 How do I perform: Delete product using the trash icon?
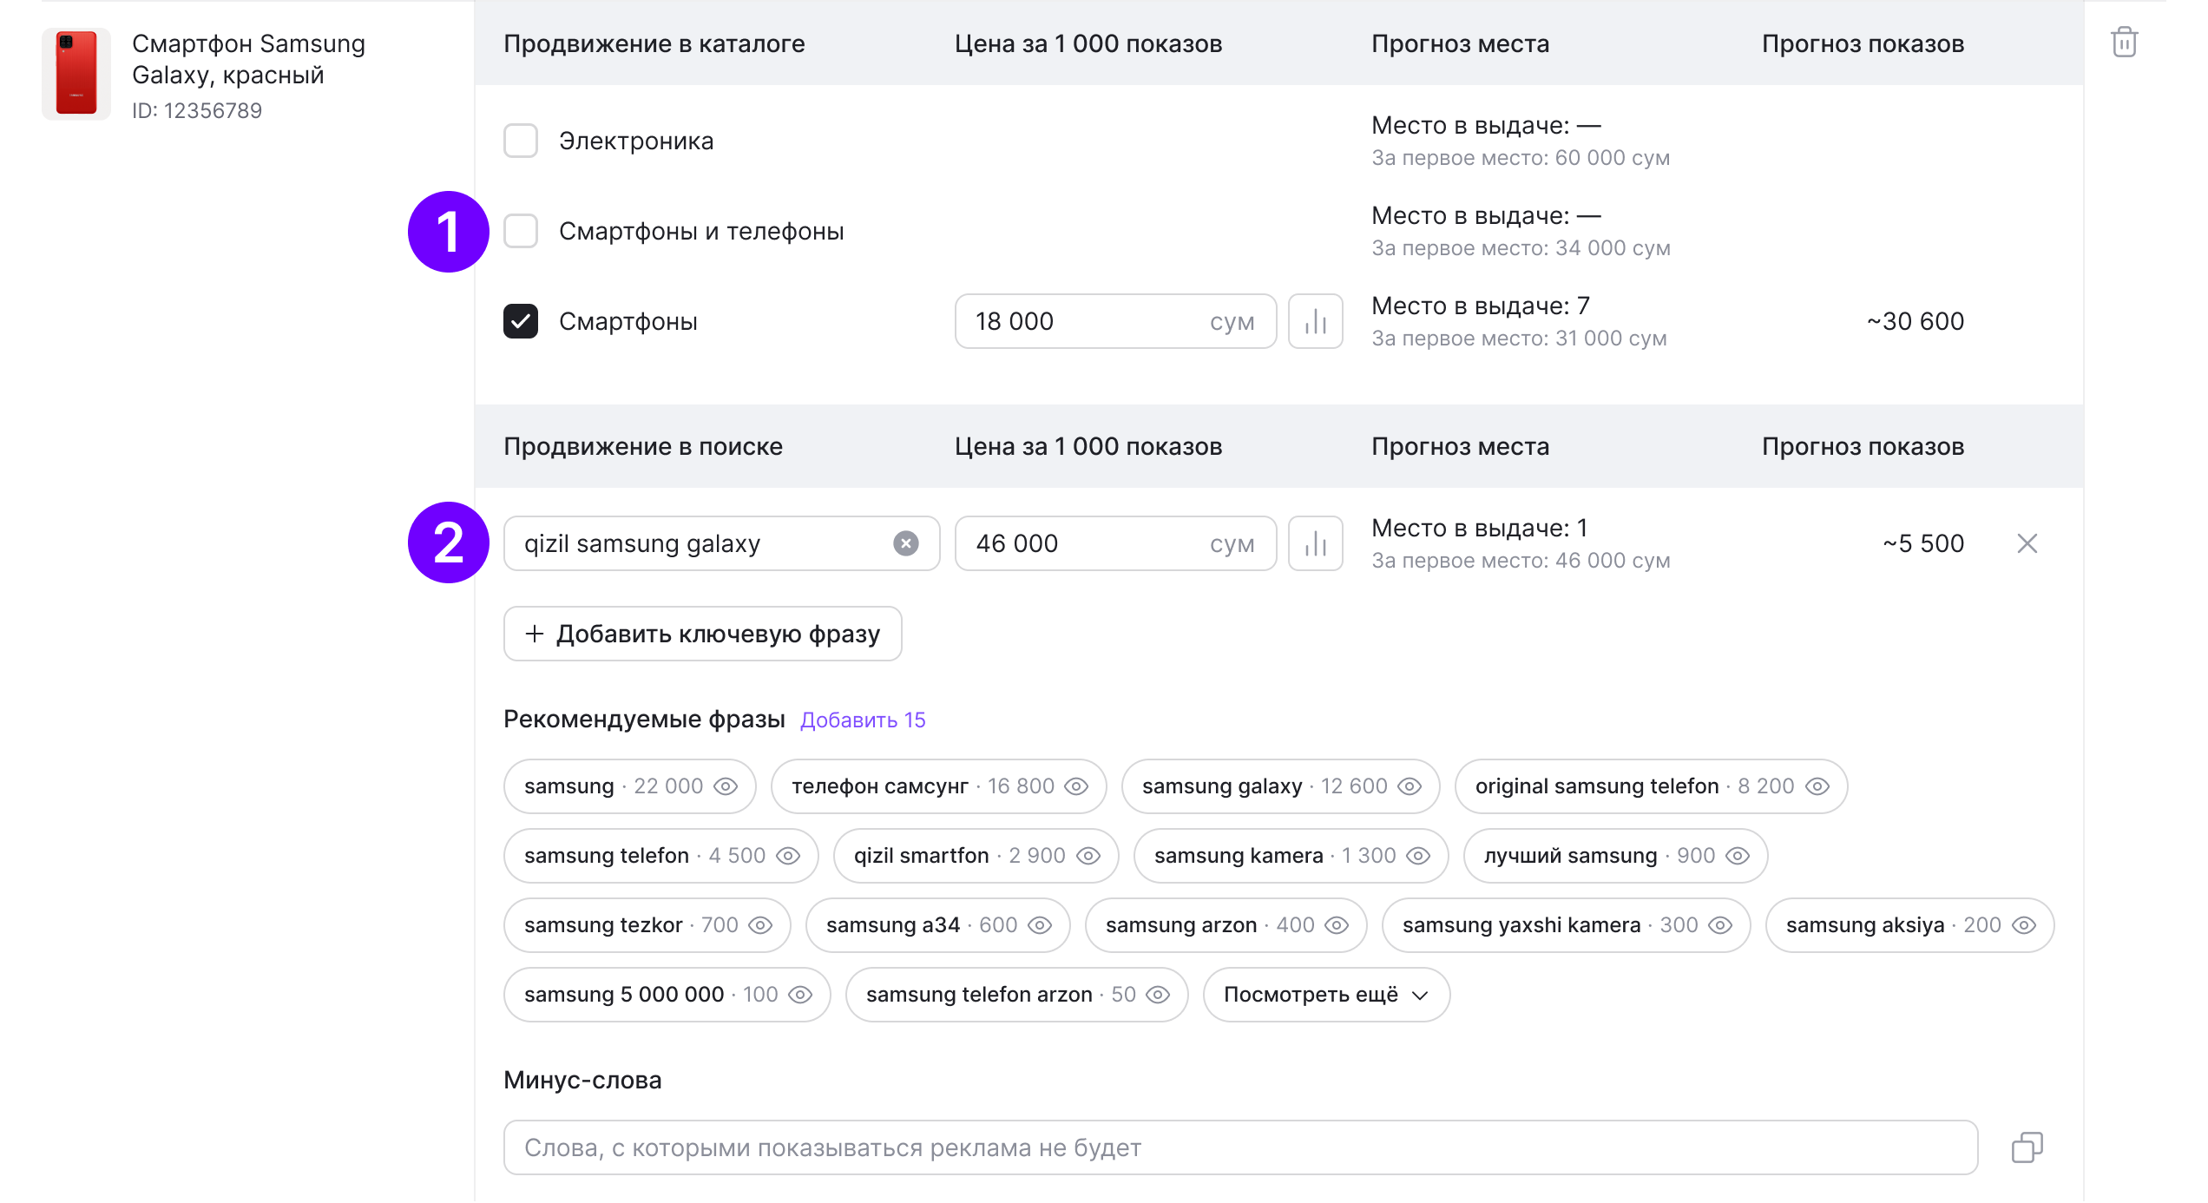pyautogui.click(x=2124, y=43)
